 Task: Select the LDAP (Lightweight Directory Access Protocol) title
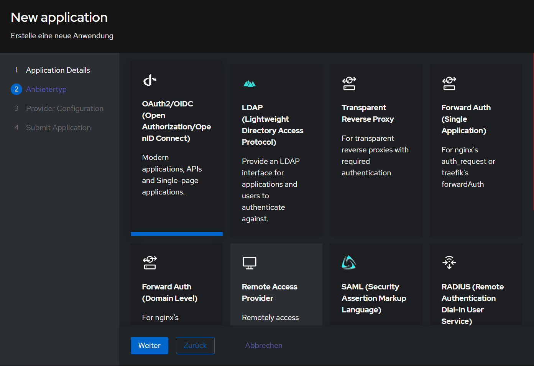point(273,125)
